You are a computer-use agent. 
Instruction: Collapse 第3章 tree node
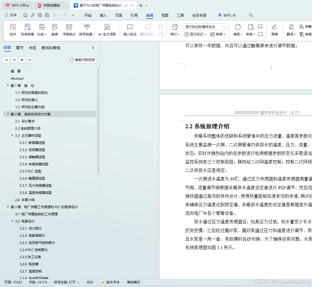[8, 207]
